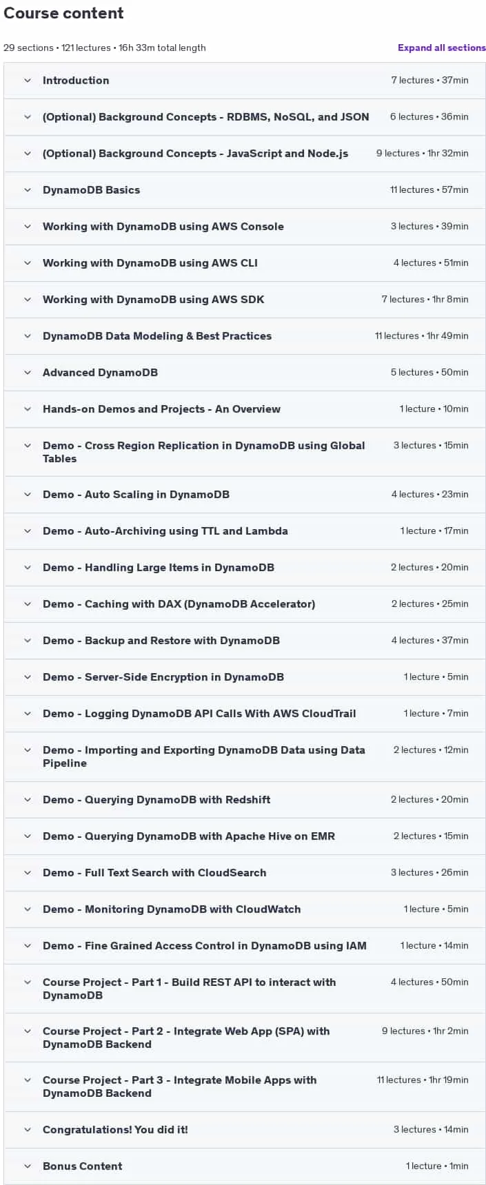Click chevron next to Bonus Content

(28, 1166)
